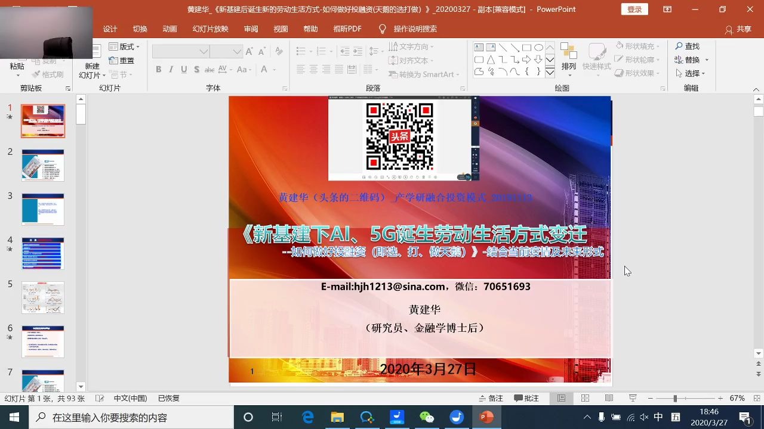Select the down arrow shape in gallery
This screenshot has height=429, width=764.
pos(538,60)
